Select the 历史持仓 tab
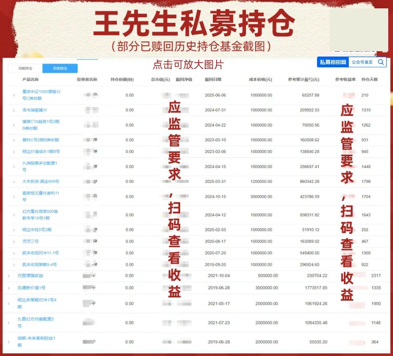 click(x=60, y=68)
